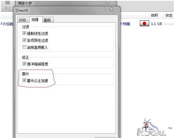174x138 pixels.
Task: Toggle 缓冲缩减程度 checkbox
Action: click(x=24, y=64)
